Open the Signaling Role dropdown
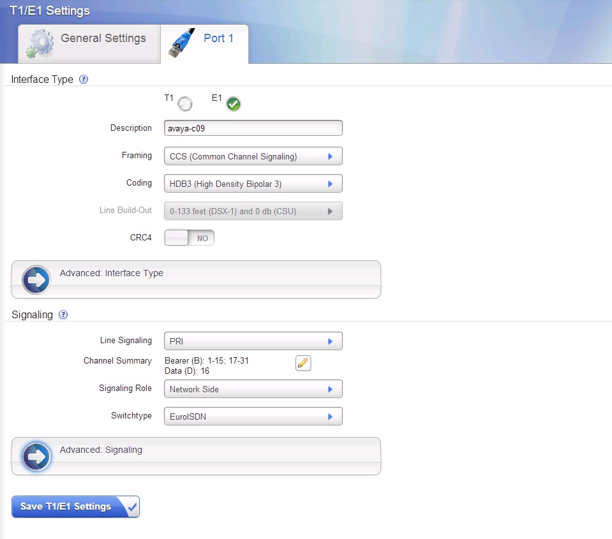The width and height of the screenshot is (612, 539). [x=253, y=389]
